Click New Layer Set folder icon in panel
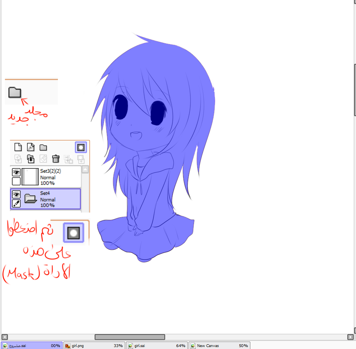 pos(43,147)
